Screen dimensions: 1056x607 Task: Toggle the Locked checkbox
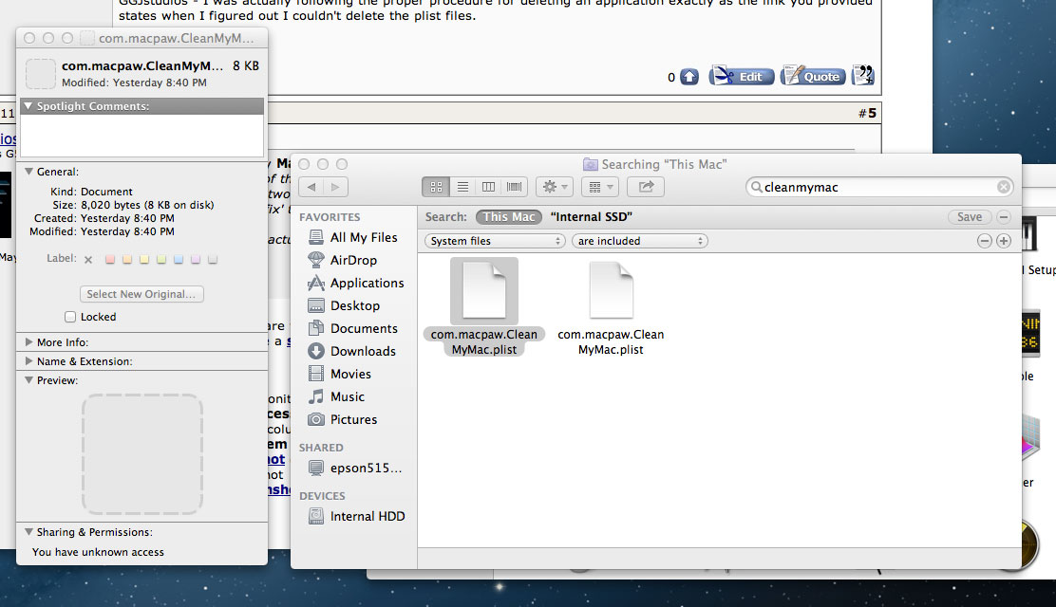[70, 316]
